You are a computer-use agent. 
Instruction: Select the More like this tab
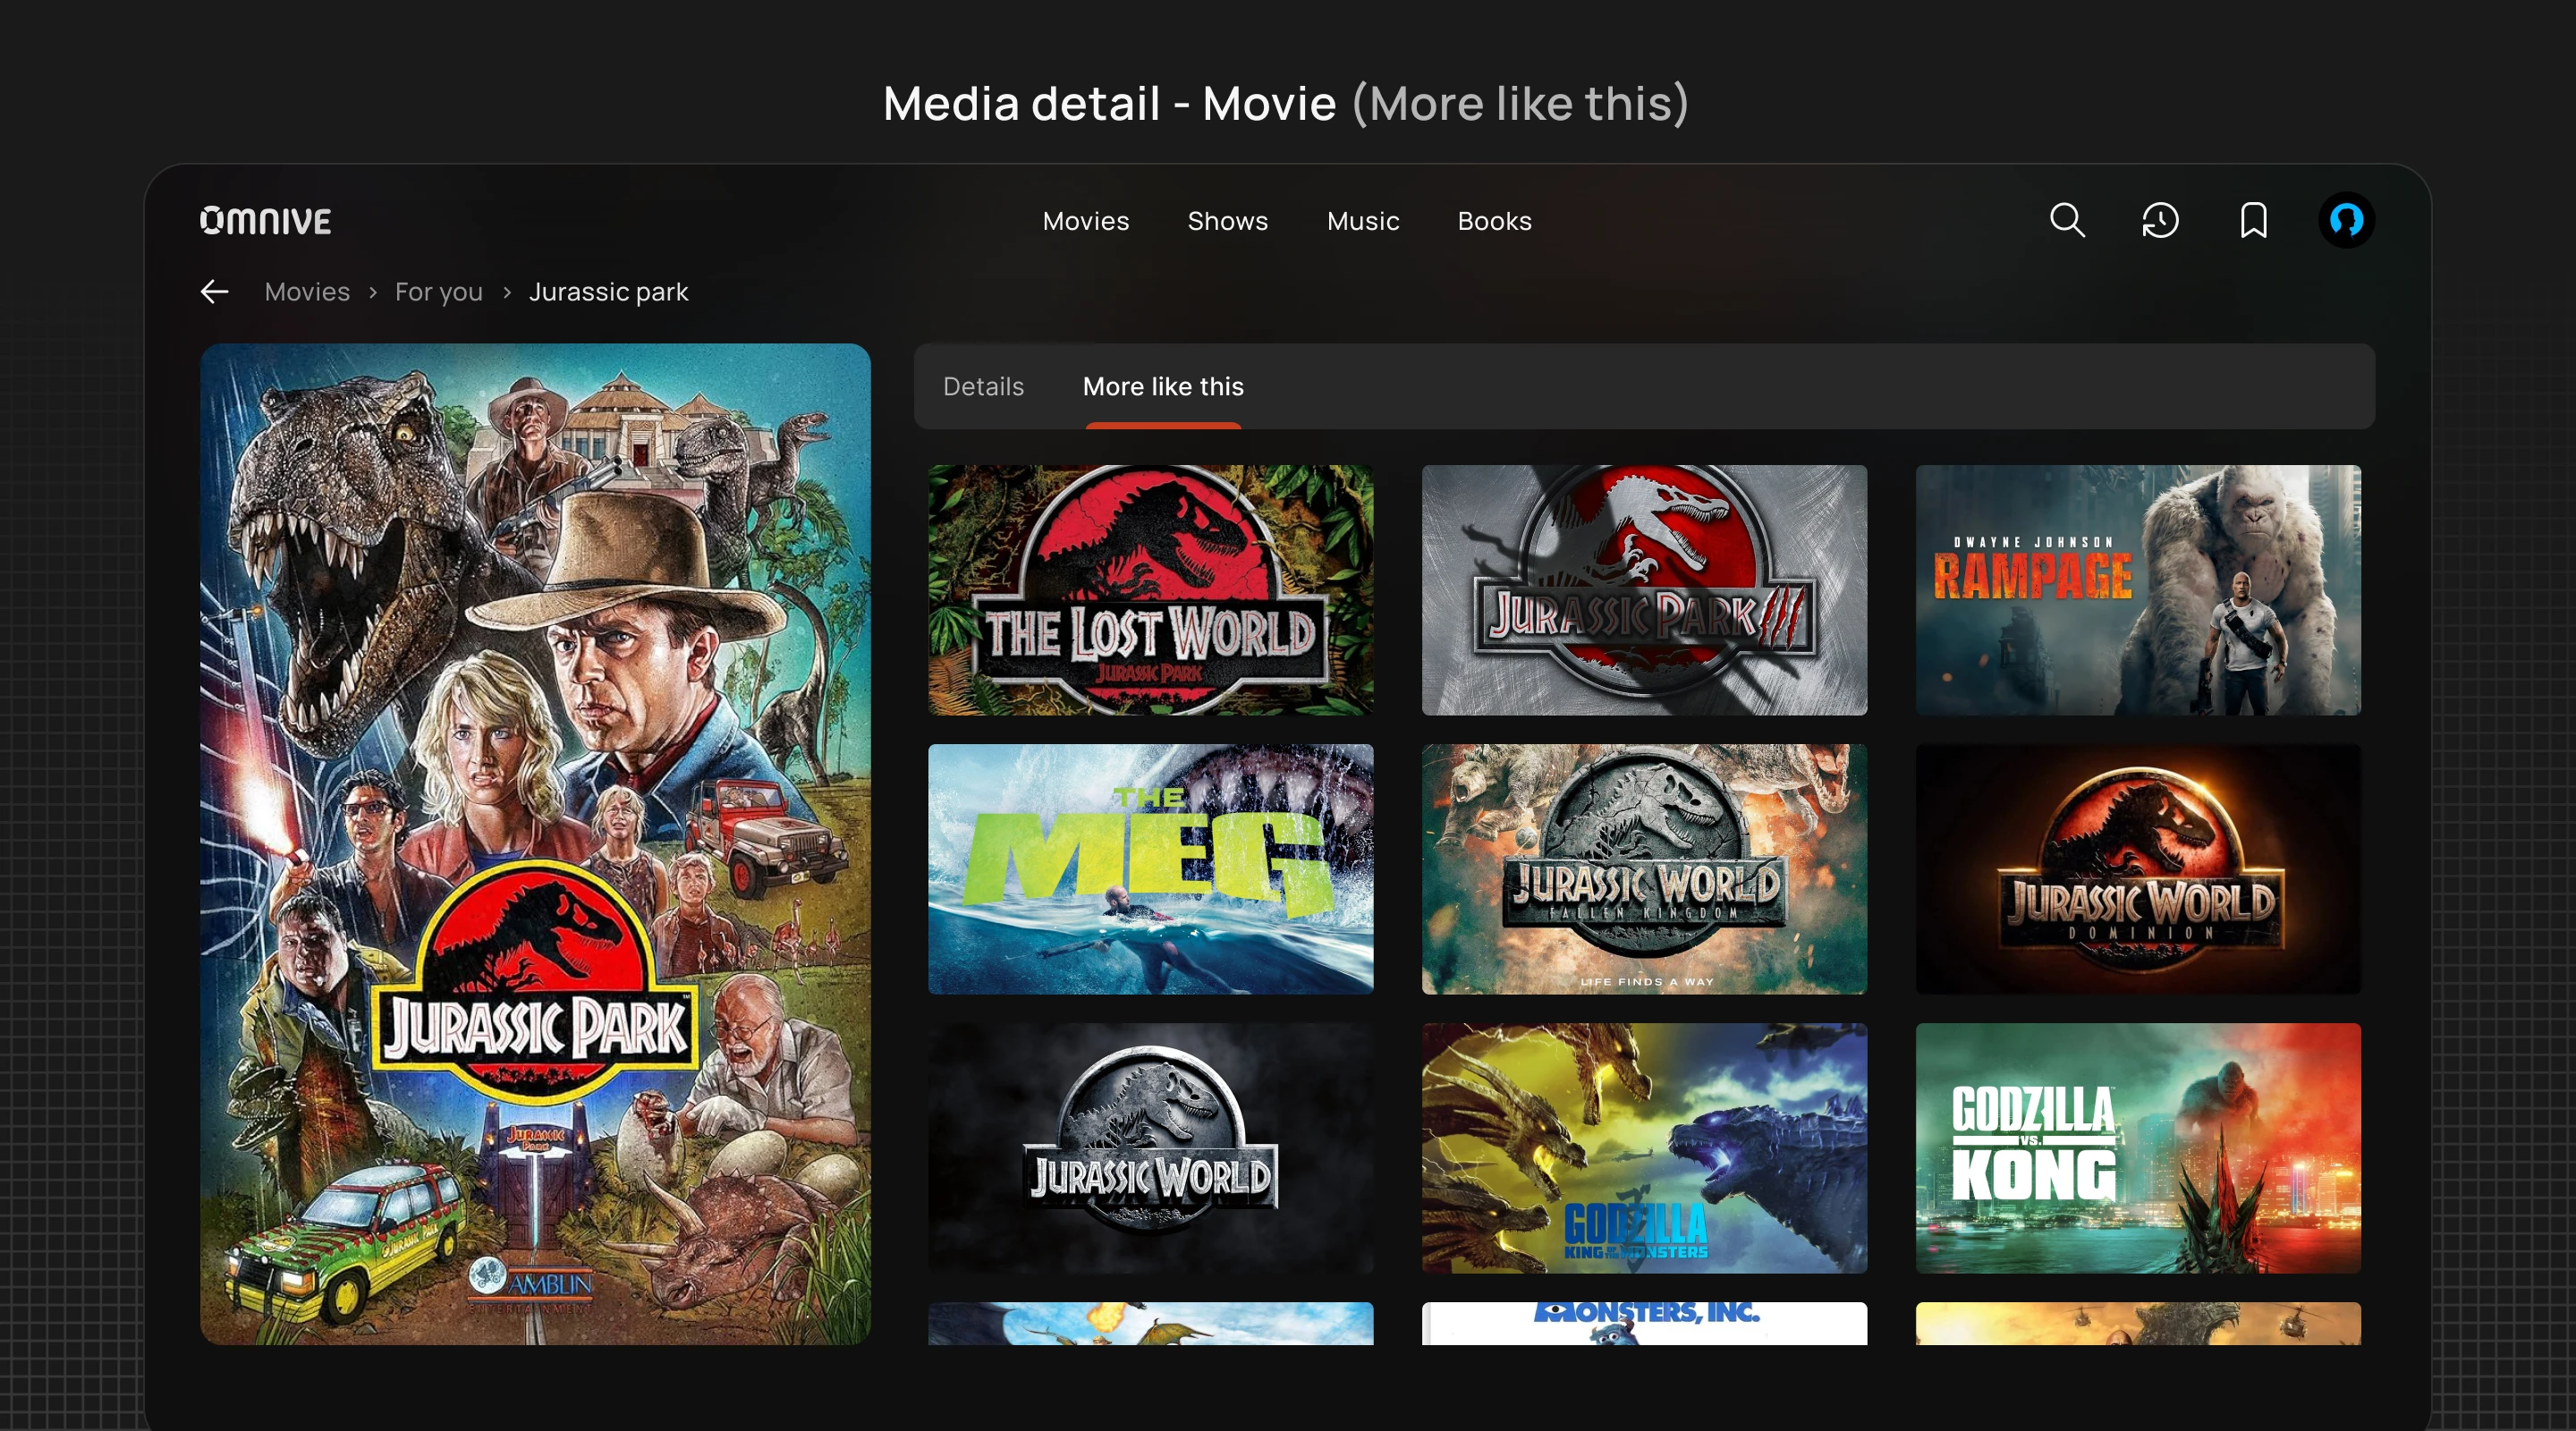coord(1163,387)
